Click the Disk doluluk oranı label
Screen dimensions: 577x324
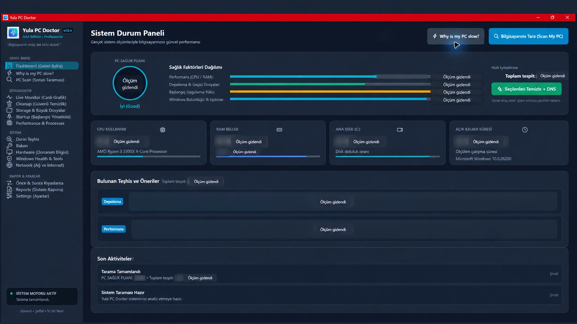352,151
